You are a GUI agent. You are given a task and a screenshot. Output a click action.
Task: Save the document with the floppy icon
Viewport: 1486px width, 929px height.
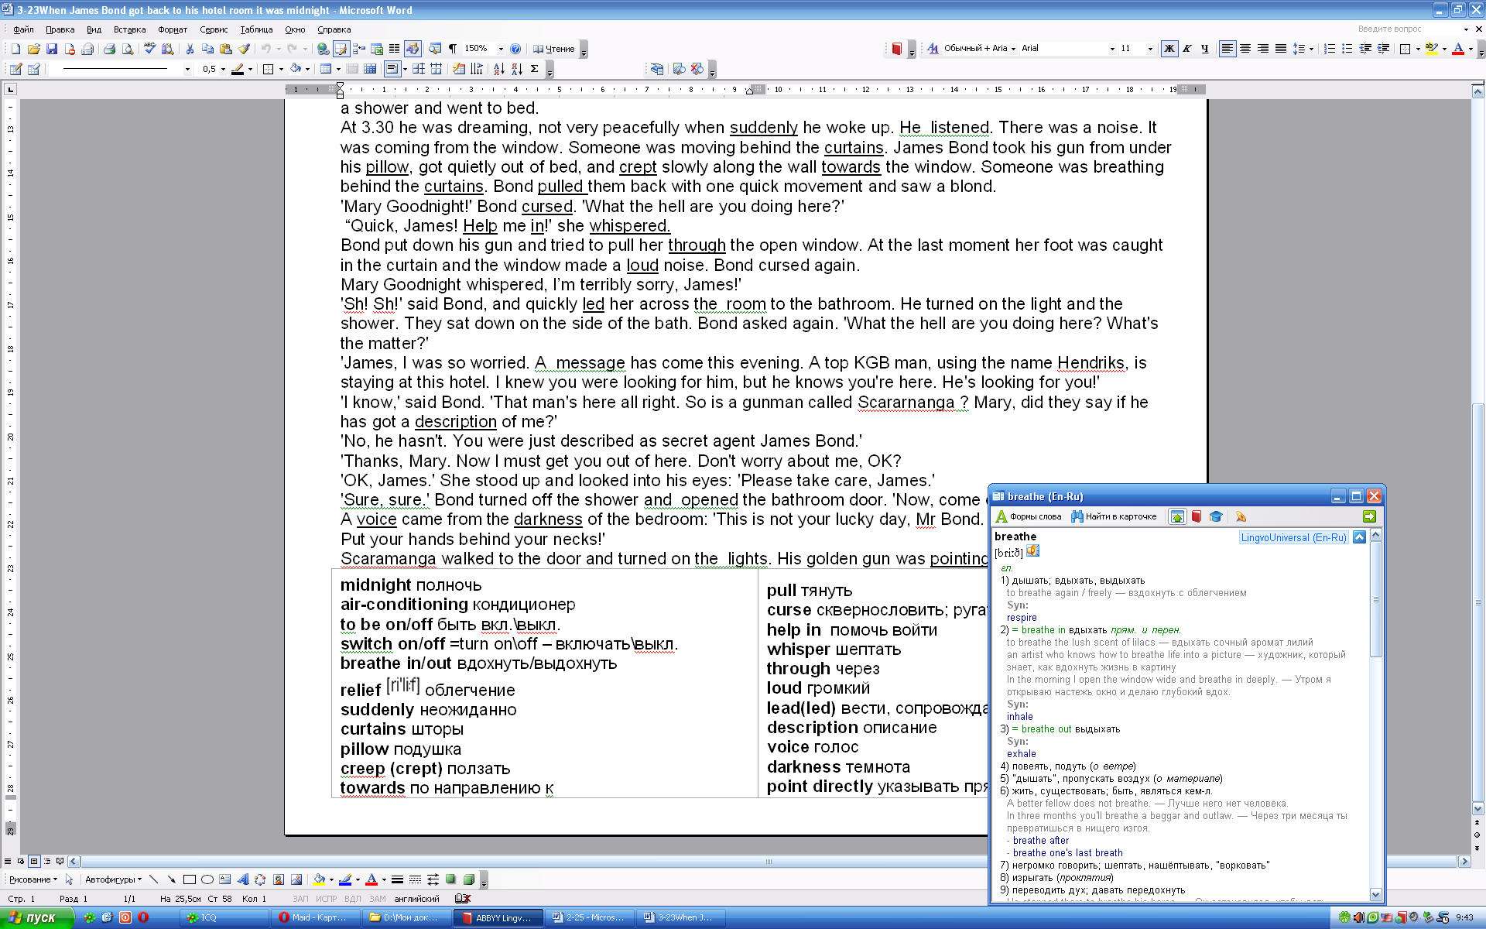coord(52,49)
